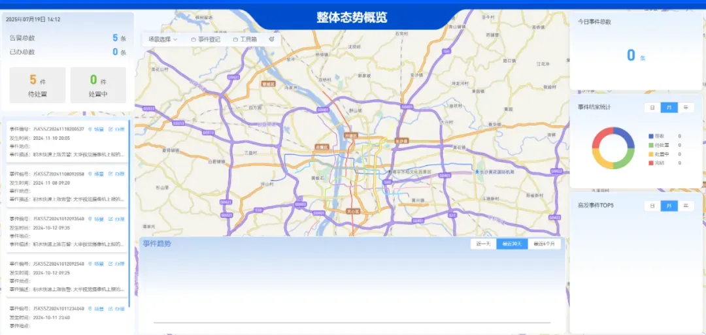Click the yellow 处置中 legend swatch

[x=650, y=154]
